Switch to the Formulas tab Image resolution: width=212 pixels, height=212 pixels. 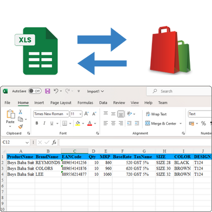tap(85, 103)
